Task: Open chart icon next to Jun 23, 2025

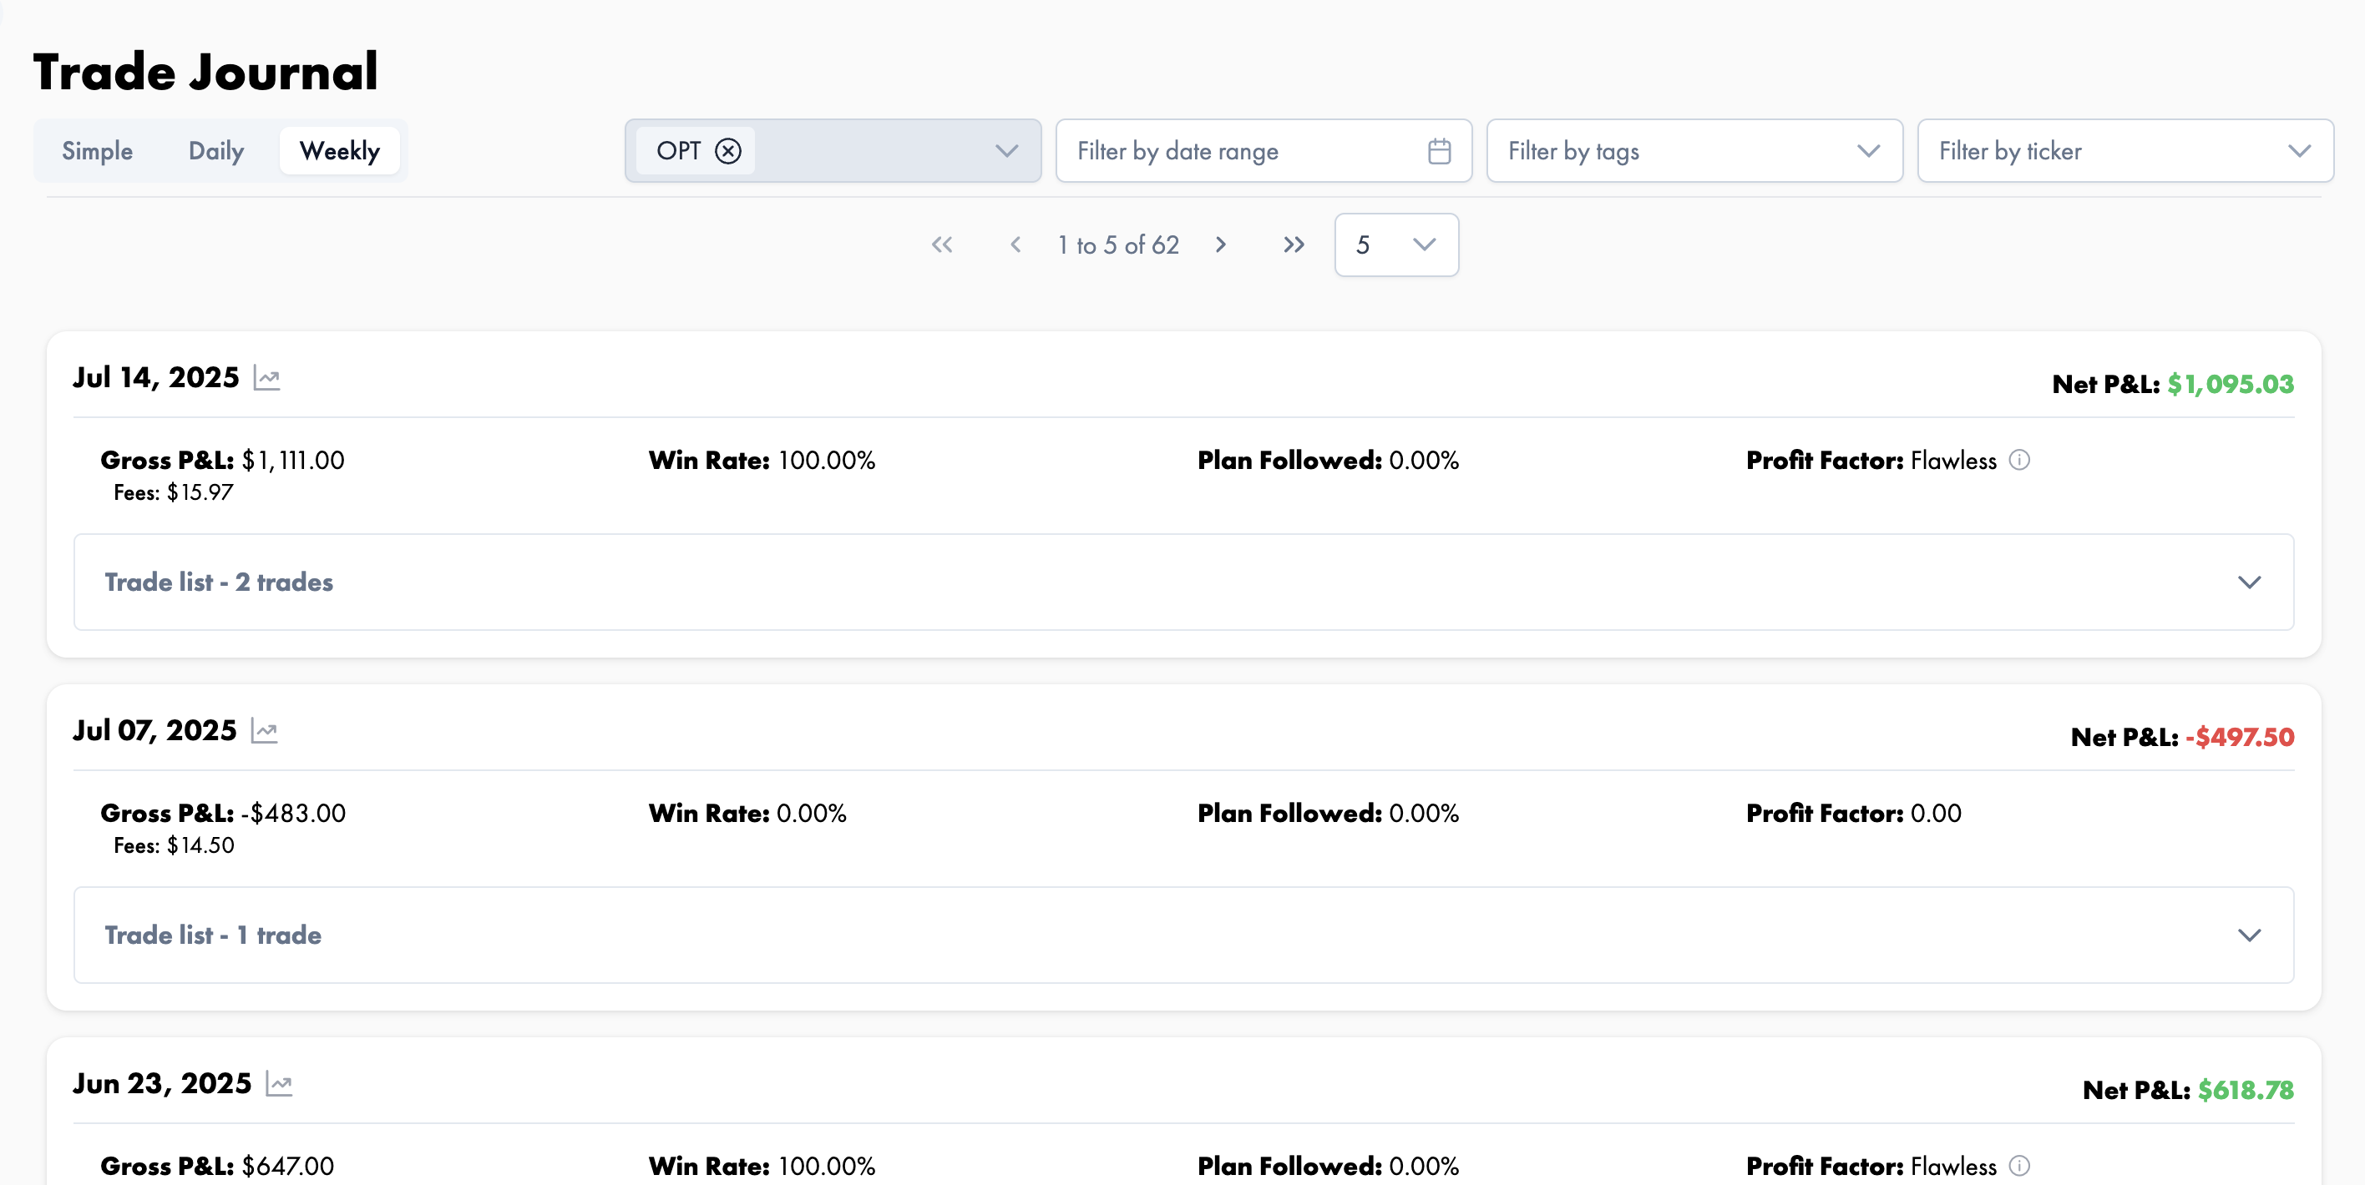Action: 279,1084
